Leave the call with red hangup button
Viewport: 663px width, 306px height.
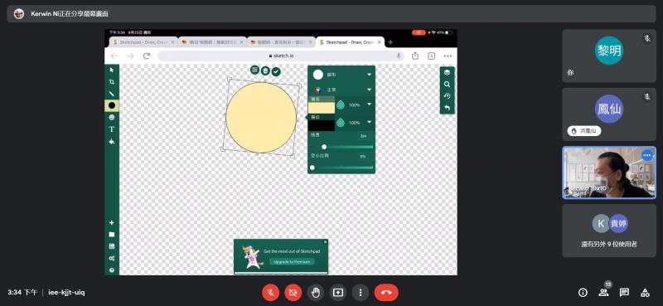point(386,293)
